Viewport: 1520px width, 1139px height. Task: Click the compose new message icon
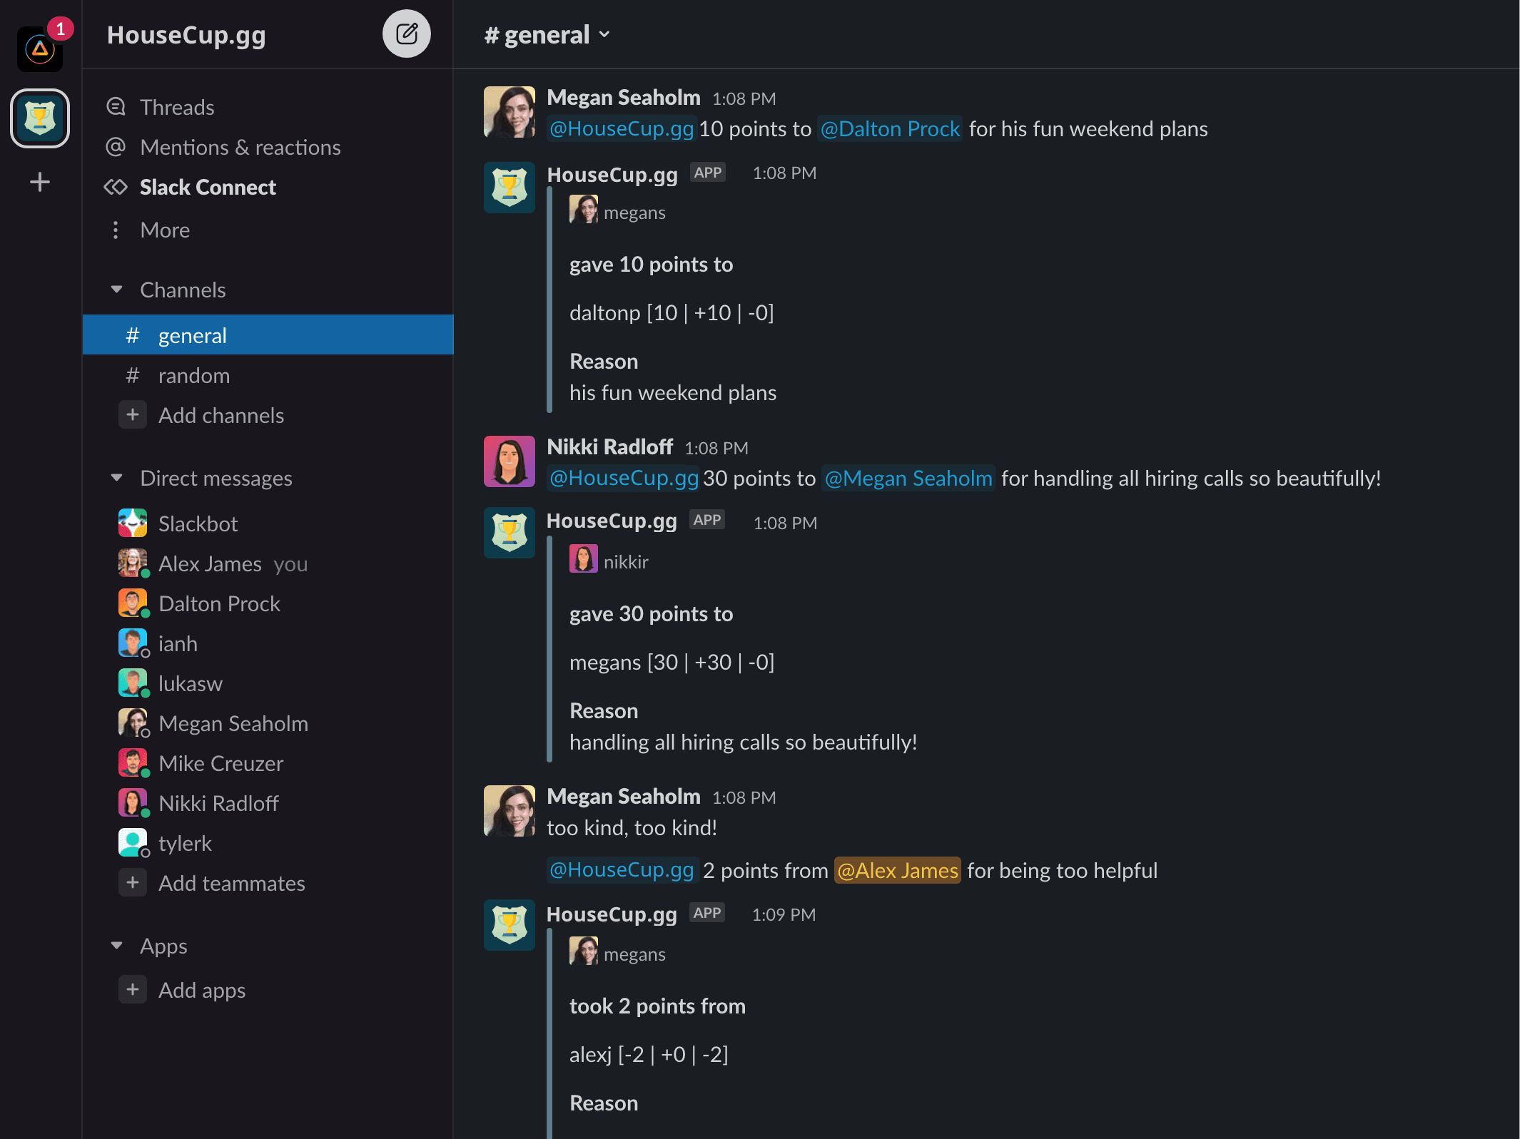click(x=406, y=34)
